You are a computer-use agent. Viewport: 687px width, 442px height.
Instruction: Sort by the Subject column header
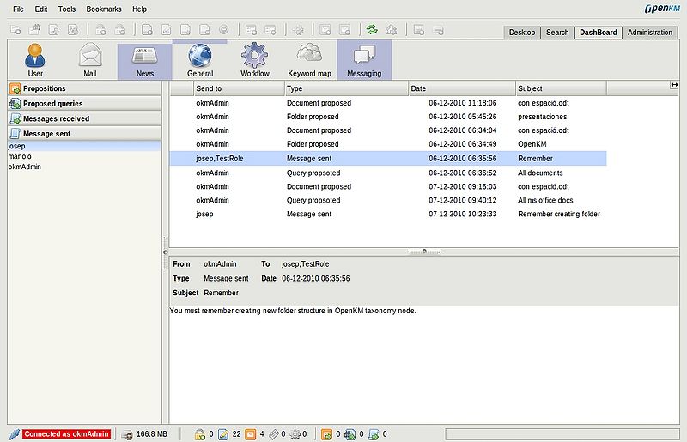[561, 88]
